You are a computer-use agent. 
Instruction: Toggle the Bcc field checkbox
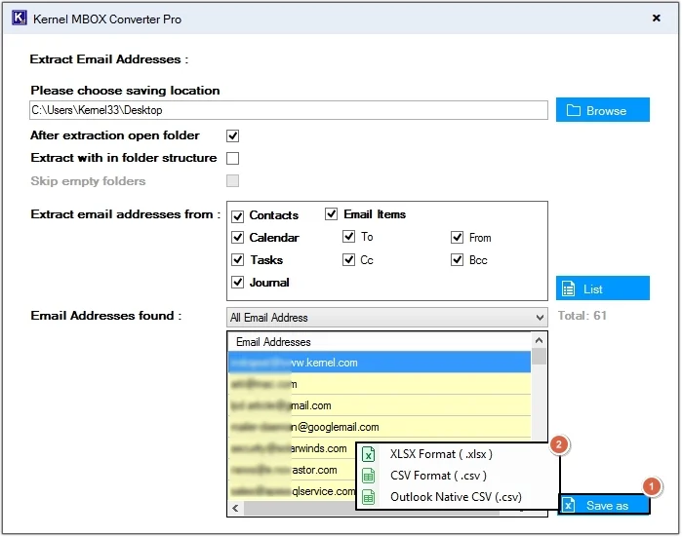pyautogui.click(x=458, y=260)
